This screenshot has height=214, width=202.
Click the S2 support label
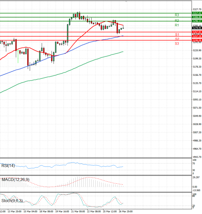[x=177, y=39]
